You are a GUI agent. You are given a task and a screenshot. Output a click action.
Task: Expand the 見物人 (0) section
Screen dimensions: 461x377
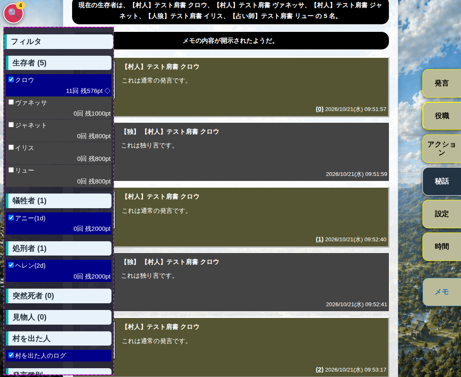59,317
